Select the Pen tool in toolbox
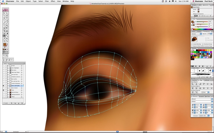 click(x=4, y=18)
